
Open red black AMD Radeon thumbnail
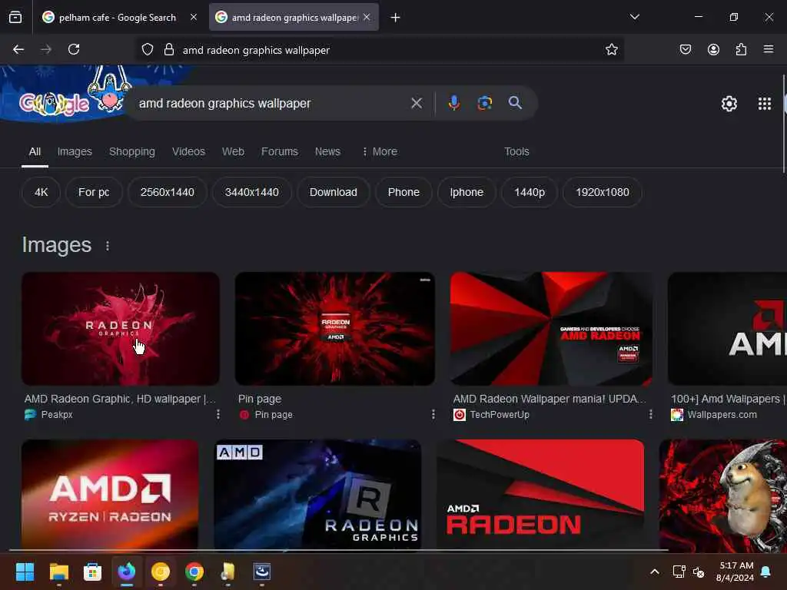(x=540, y=495)
